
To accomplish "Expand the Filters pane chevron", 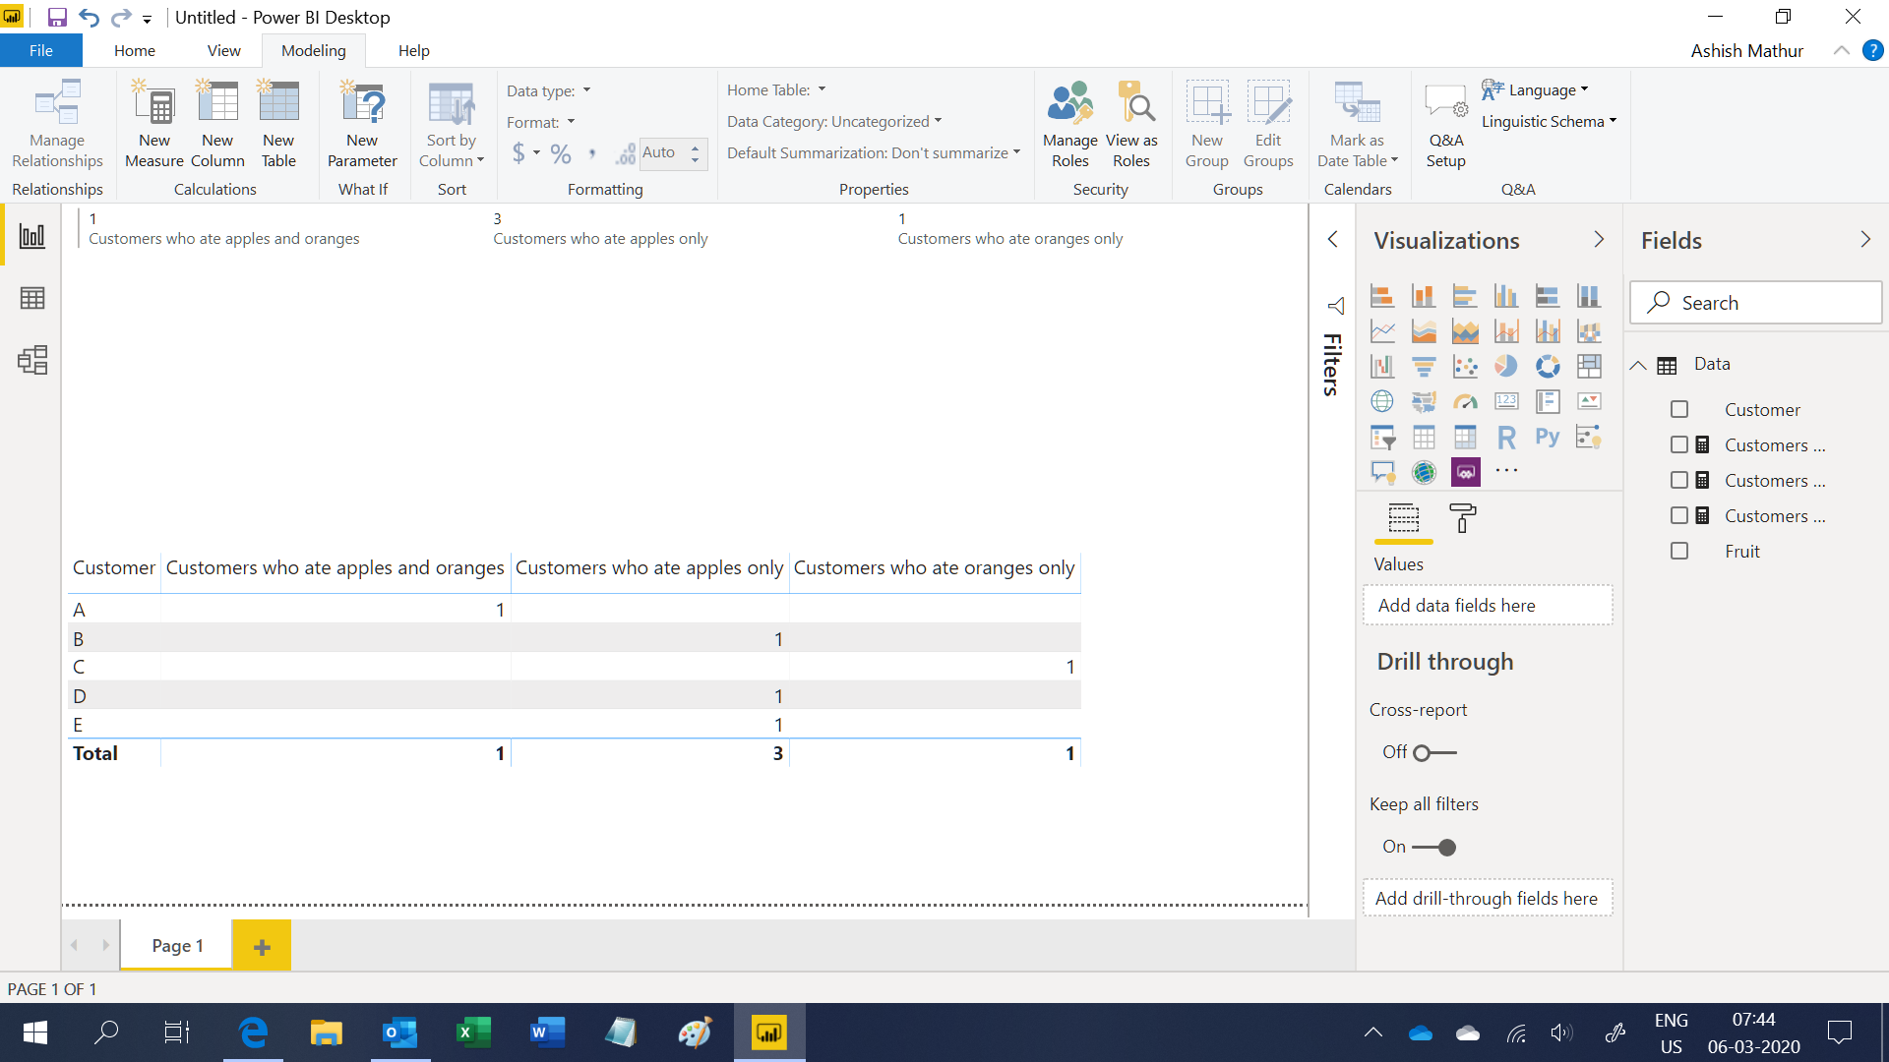I will click(x=1333, y=239).
